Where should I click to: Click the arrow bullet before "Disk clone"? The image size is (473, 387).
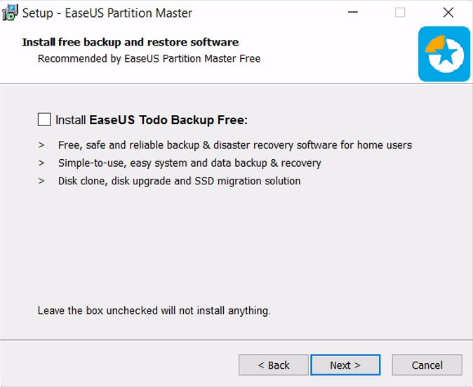tap(41, 181)
